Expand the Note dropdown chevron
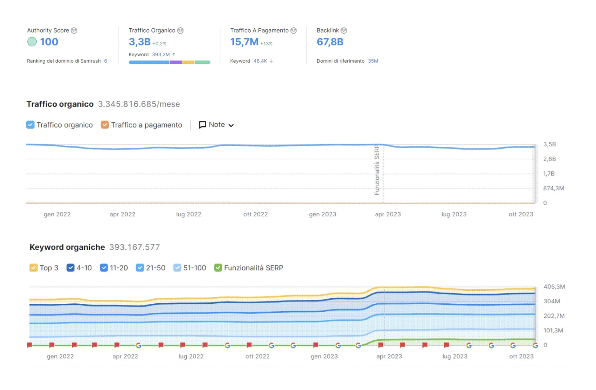The height and width of the screenshot is (390, 596). 231,125
